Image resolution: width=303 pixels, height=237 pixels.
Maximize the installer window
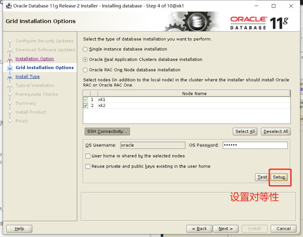(274, 6)
